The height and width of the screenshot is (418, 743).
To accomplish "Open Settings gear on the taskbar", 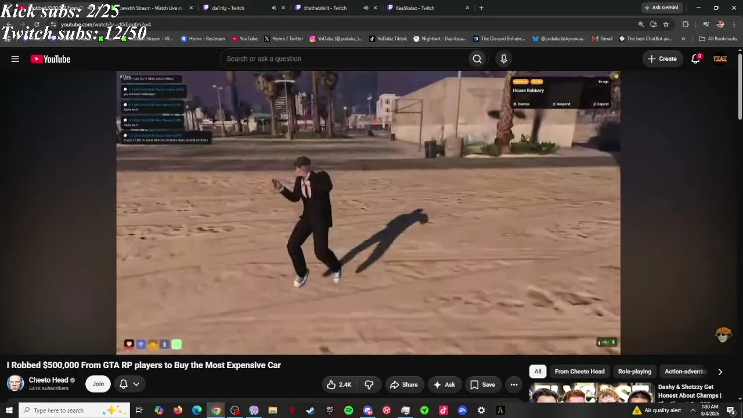I will [481, 410].
